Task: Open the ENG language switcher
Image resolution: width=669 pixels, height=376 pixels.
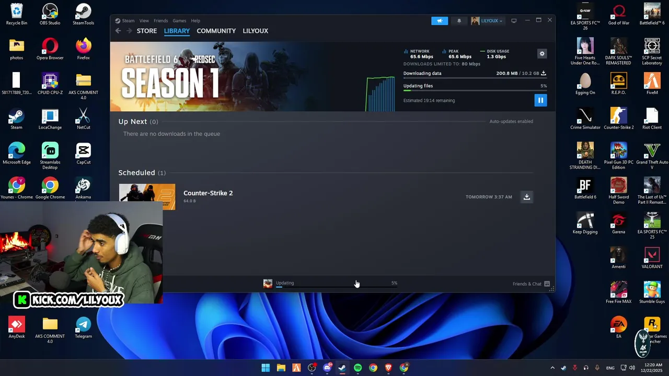Action: [610, 368]
